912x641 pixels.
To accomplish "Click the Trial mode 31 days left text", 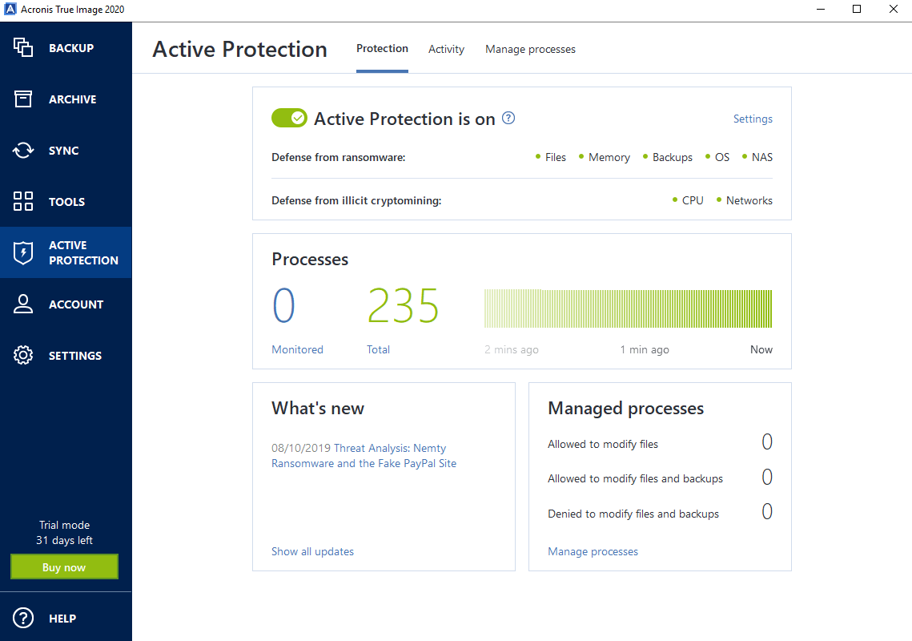I will [x=65, y=533].
